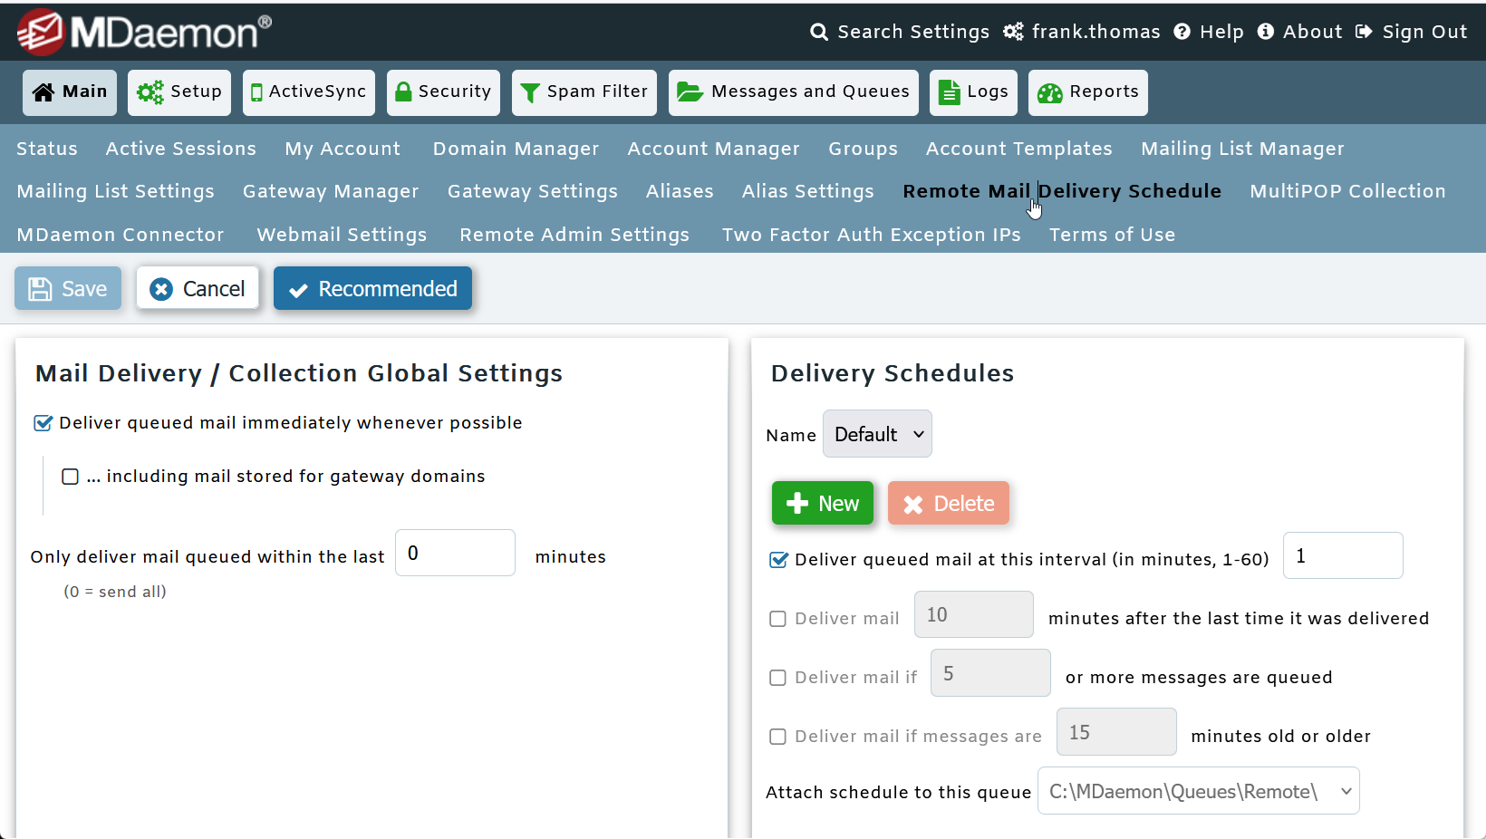Open Attach schedule to this queue dropdown
Viewport: 1486px width, 839px height.
click(x=1198, y=791)
